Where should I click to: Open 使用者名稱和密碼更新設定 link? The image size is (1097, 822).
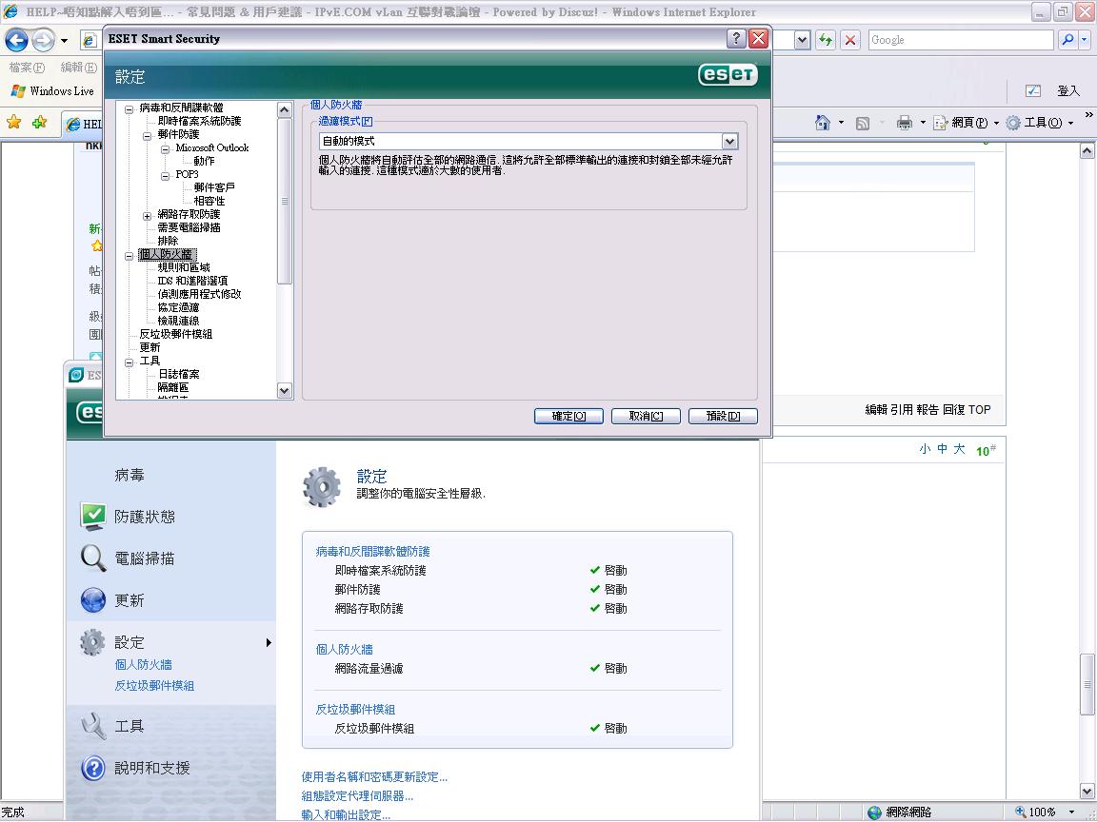(371, 776)
